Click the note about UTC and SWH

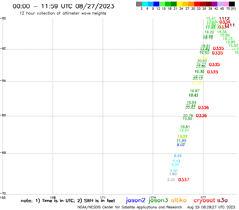coord(68,201)
